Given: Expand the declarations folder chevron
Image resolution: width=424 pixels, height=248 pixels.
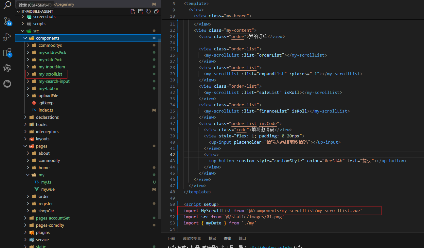Looking at the screenshot, I should click(x=25, y=117).
